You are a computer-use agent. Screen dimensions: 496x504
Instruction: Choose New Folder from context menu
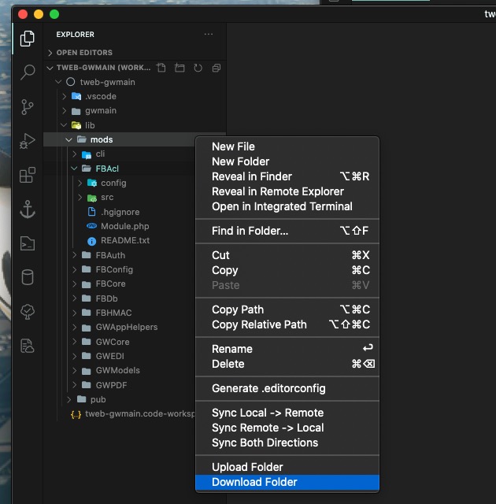click(x=287, y=161)
